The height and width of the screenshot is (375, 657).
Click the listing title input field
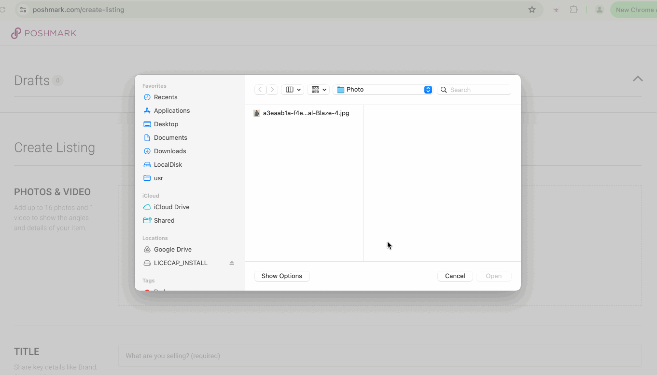tap(380, 356)
